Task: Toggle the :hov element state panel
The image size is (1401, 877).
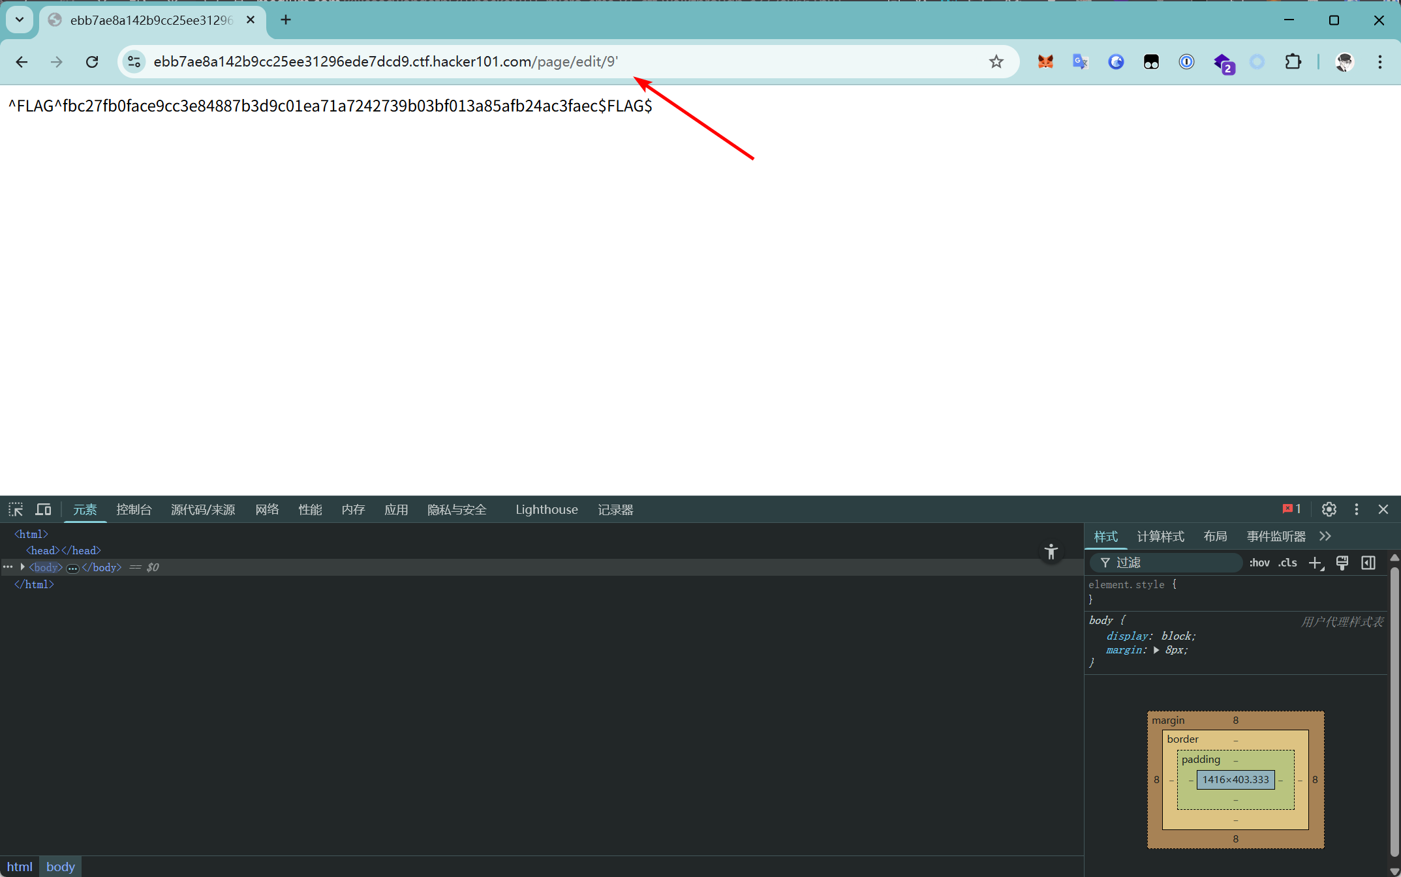Action: [1259, 563]
